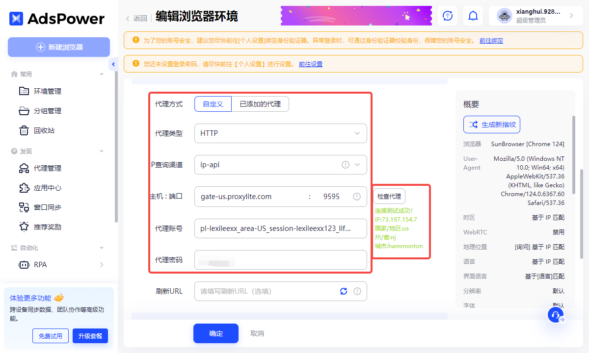589x353 pixels.
Task: Open 应用中心 in the sidebar
Action: pos(48,188)
